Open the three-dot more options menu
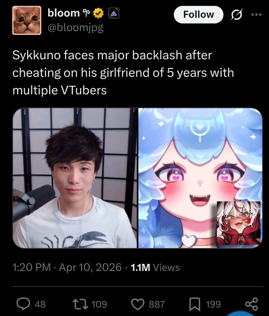Image resolution: width=269 pixels, height=316 pixels. click(x=256, y=15)
